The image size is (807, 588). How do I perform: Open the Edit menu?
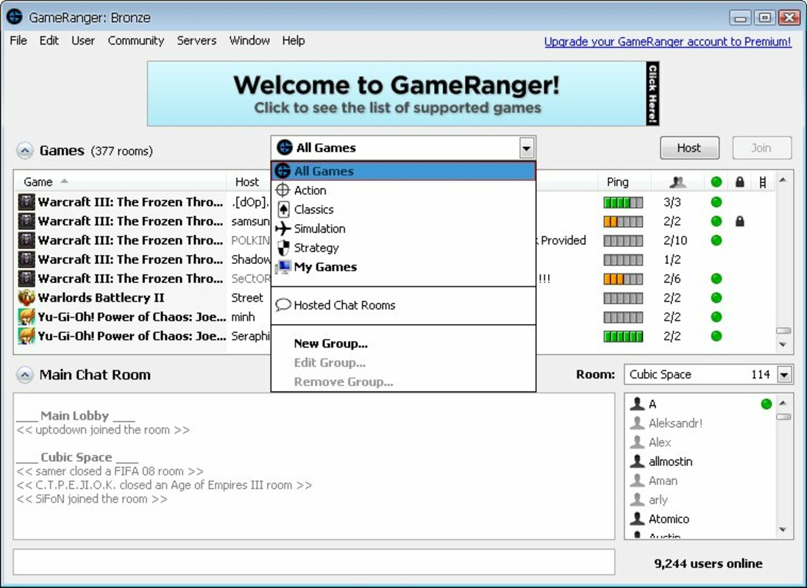[49, 40]
